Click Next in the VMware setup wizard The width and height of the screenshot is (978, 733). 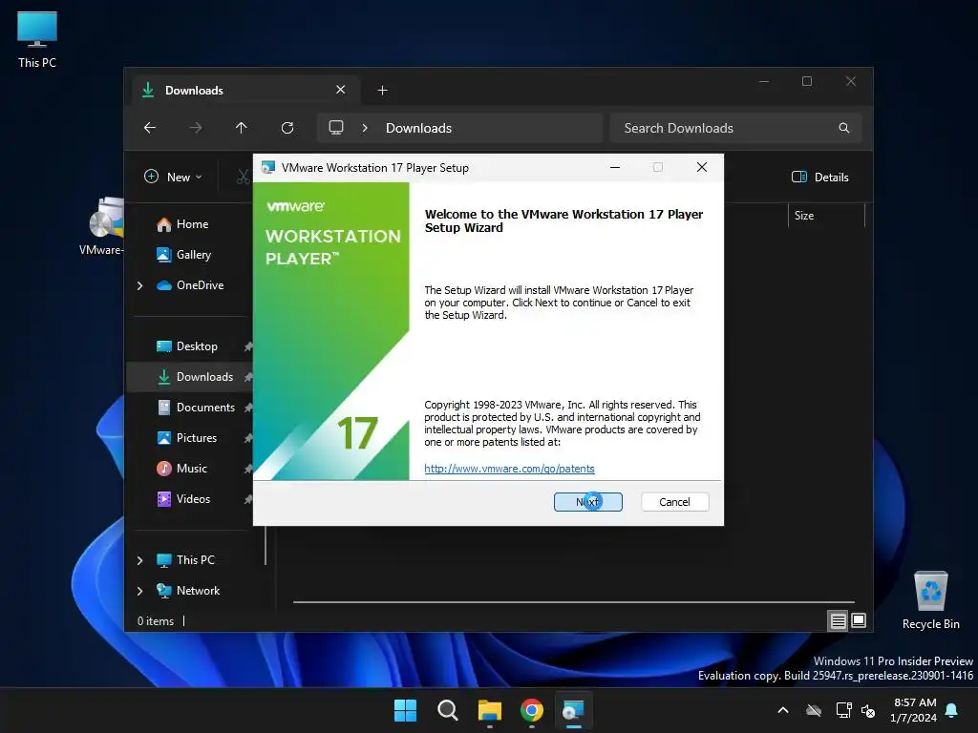[587, 502]
